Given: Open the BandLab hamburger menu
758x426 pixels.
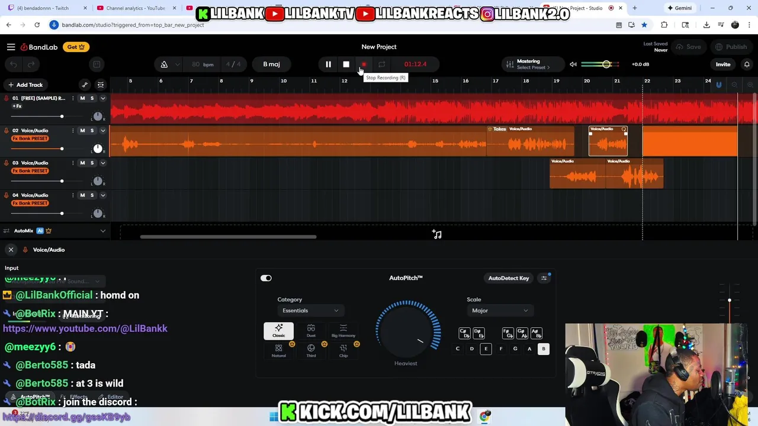Looking at the screenshot, I should [11, 47].
